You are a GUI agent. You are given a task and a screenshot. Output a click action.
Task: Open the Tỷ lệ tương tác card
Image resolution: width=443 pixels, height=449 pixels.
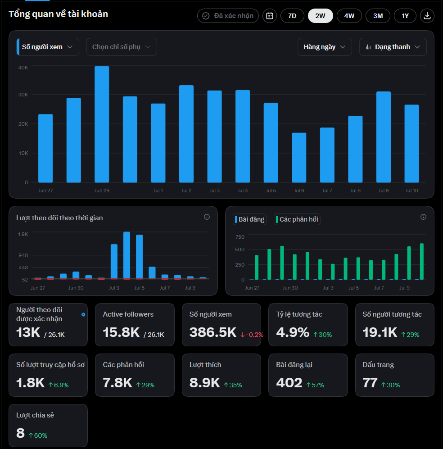click(308, 325)
